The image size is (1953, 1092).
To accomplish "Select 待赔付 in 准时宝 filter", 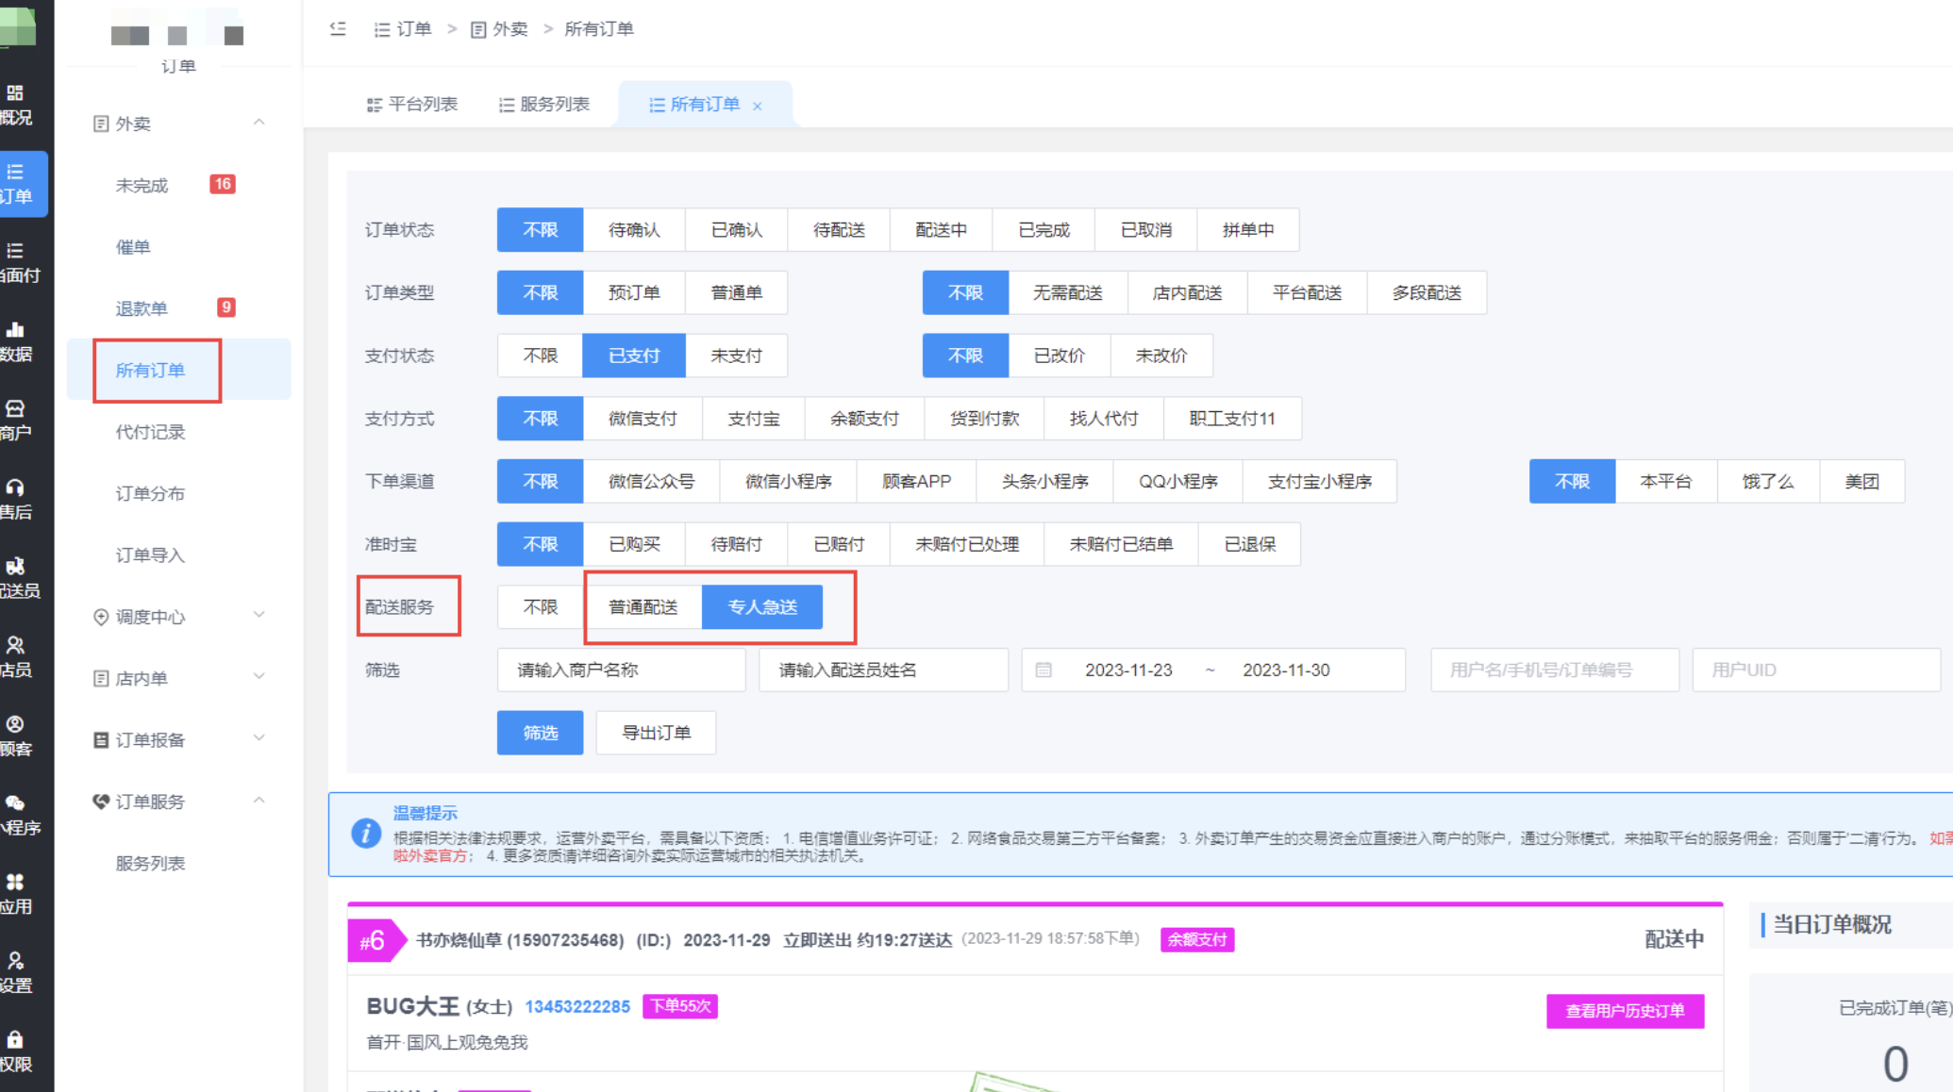I will click(x=736, y=544).
